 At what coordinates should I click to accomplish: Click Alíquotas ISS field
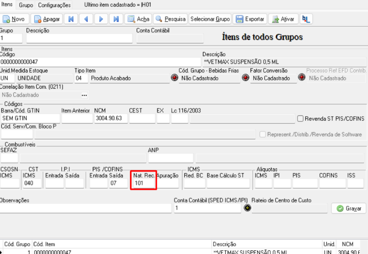coord(356,184)
